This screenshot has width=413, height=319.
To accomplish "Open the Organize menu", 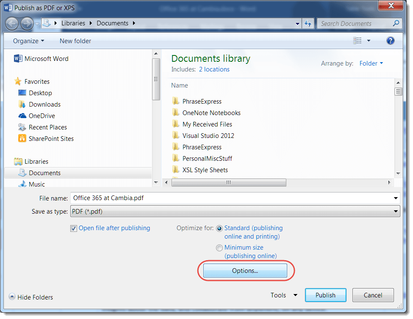I will point(28,41).
